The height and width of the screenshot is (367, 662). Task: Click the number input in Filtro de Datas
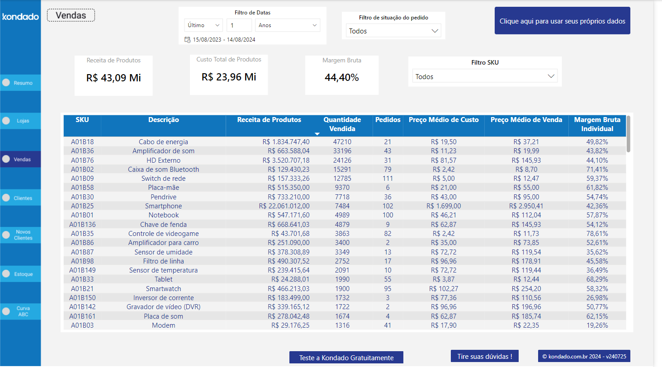coord(239,25)
